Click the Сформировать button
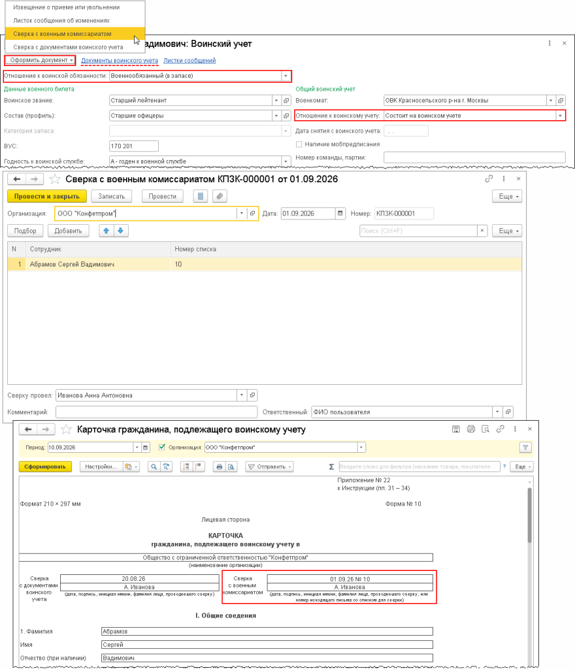The width and height of the screenshot is (575, 669). pyautogui.click(x=45, y=466)
